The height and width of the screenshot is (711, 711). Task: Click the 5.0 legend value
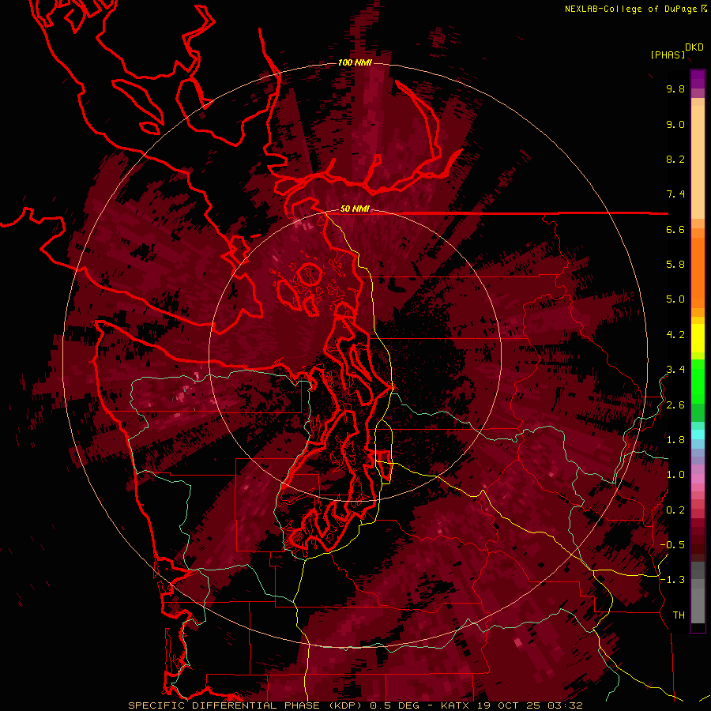tap(675, 299)
